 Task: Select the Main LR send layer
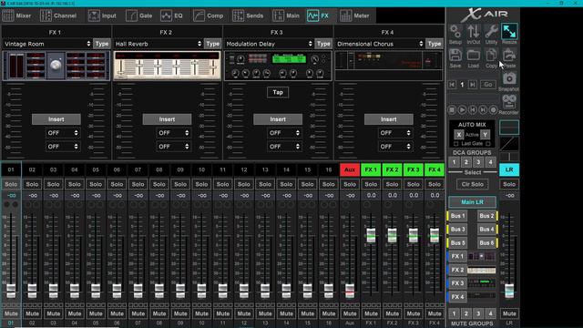click(472, 202)
